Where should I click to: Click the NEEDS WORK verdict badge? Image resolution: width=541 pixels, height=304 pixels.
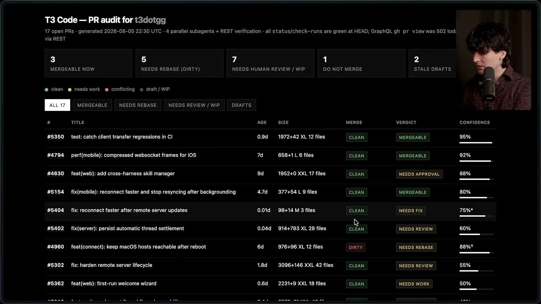click(x=414, y=284)
